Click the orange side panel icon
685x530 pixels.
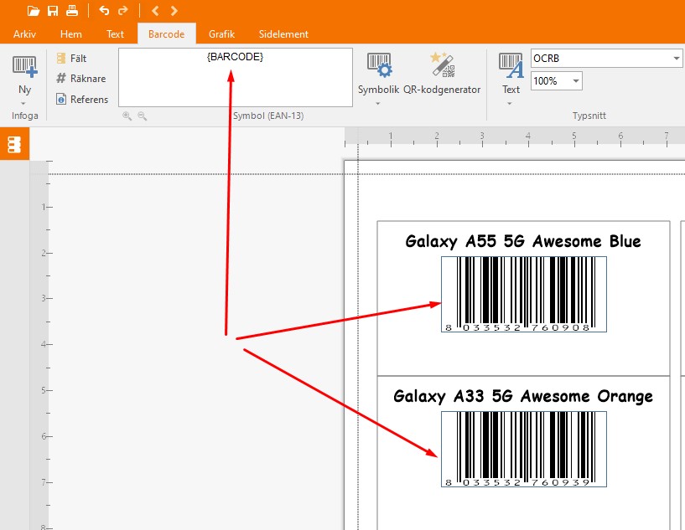[14, 144]
